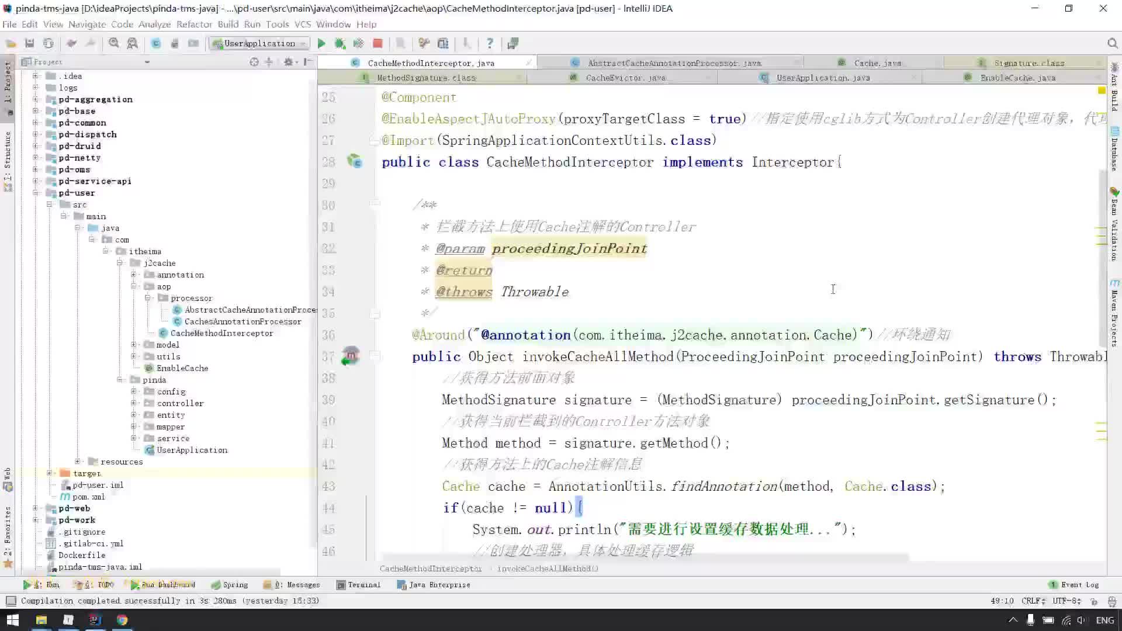Select Dockerfile in project tree
Screen dimensions: 1122x631
[82, 555]
